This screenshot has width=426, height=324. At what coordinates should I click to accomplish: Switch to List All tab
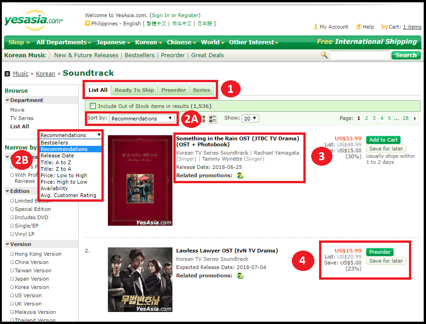point(98,90)
